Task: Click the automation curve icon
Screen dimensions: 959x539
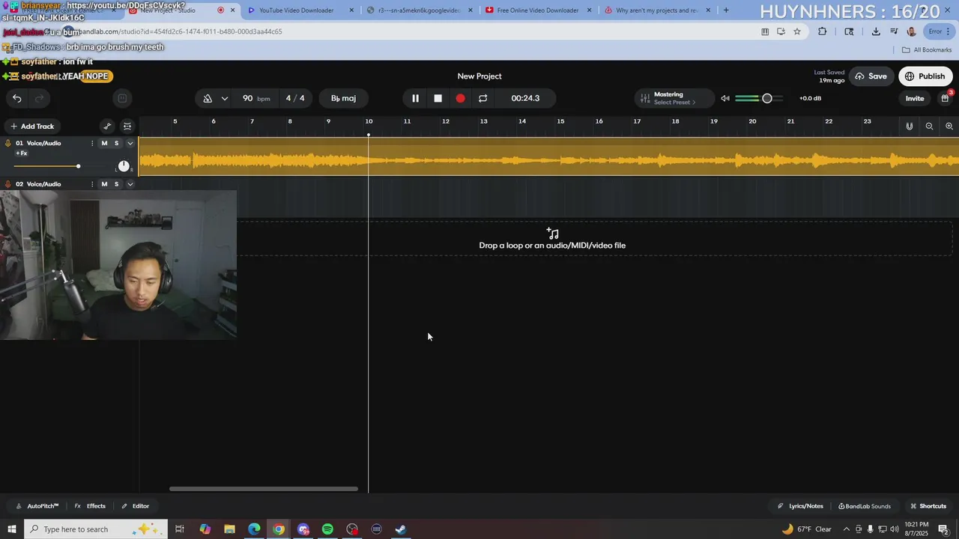Action: [107, 127]
